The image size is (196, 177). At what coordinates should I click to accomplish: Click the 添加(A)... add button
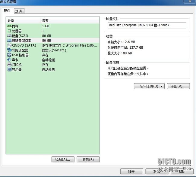coord(63,160)
